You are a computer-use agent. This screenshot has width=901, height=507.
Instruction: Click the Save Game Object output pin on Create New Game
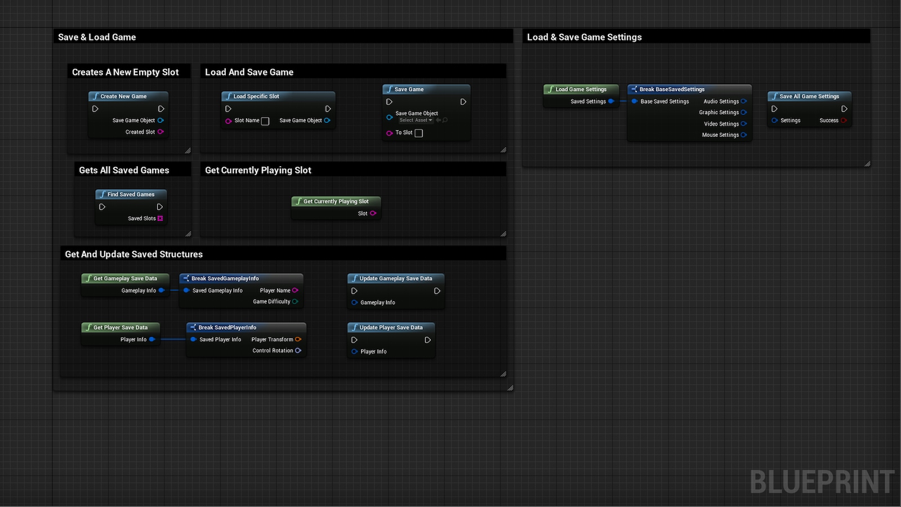pyautogui.click(x=160, y=121)
